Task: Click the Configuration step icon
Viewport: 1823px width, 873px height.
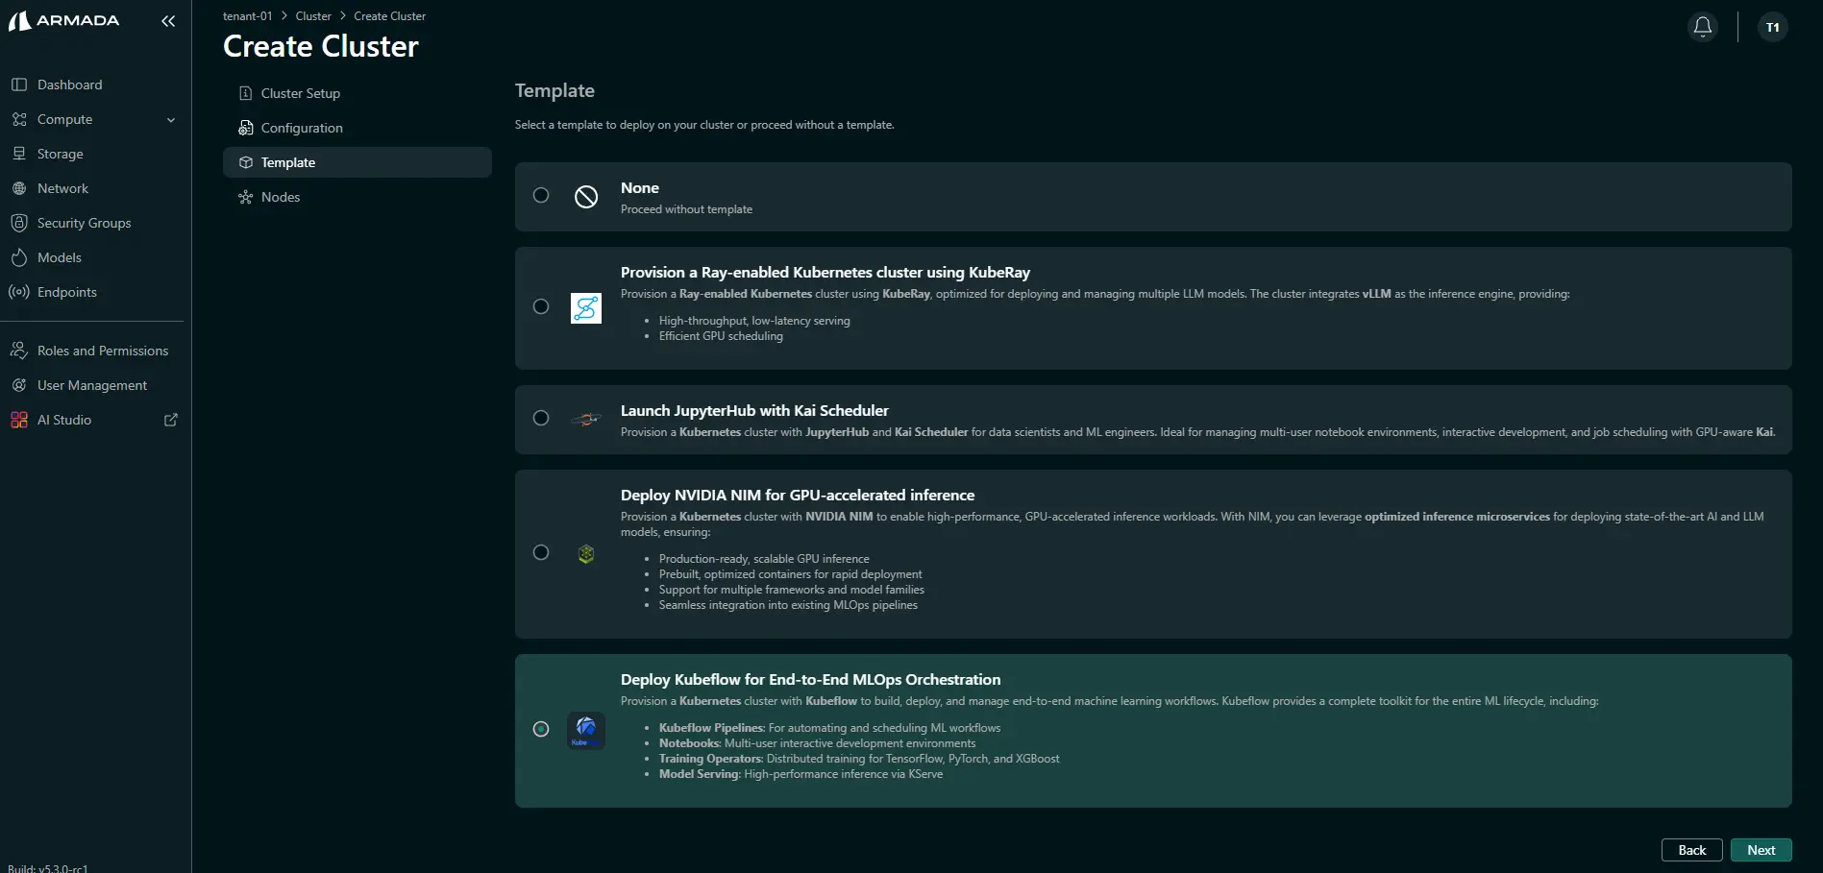Action: coord(246,128)
